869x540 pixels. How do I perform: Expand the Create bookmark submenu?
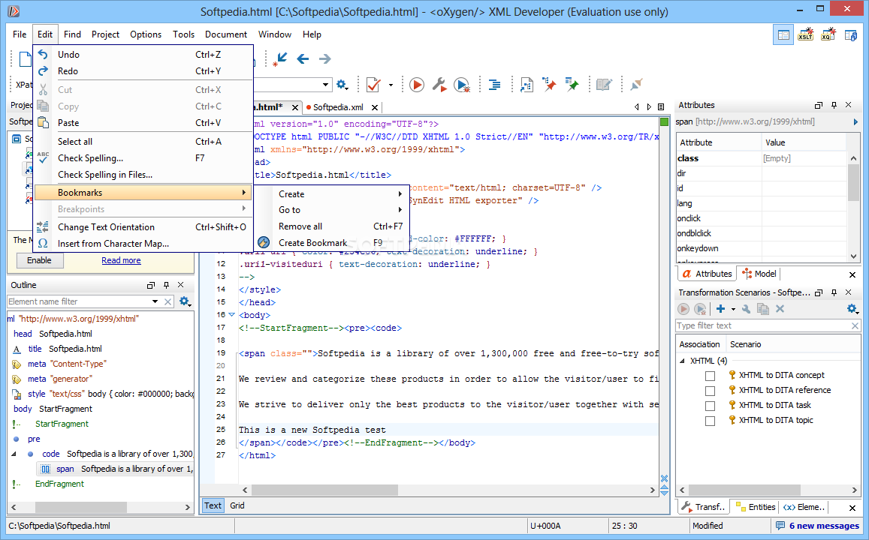coord(341,194)
